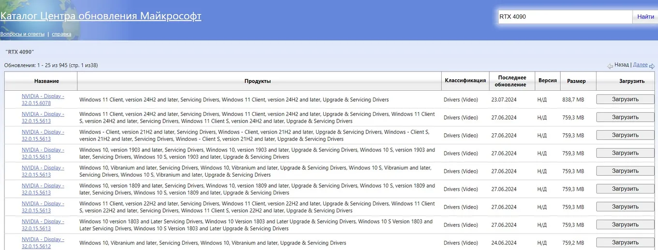This screenshot has width=658, height=250.
Task: Open the 32.0.15.5613 link for Windows 11 24H2 row
Action: click(43, 117)
